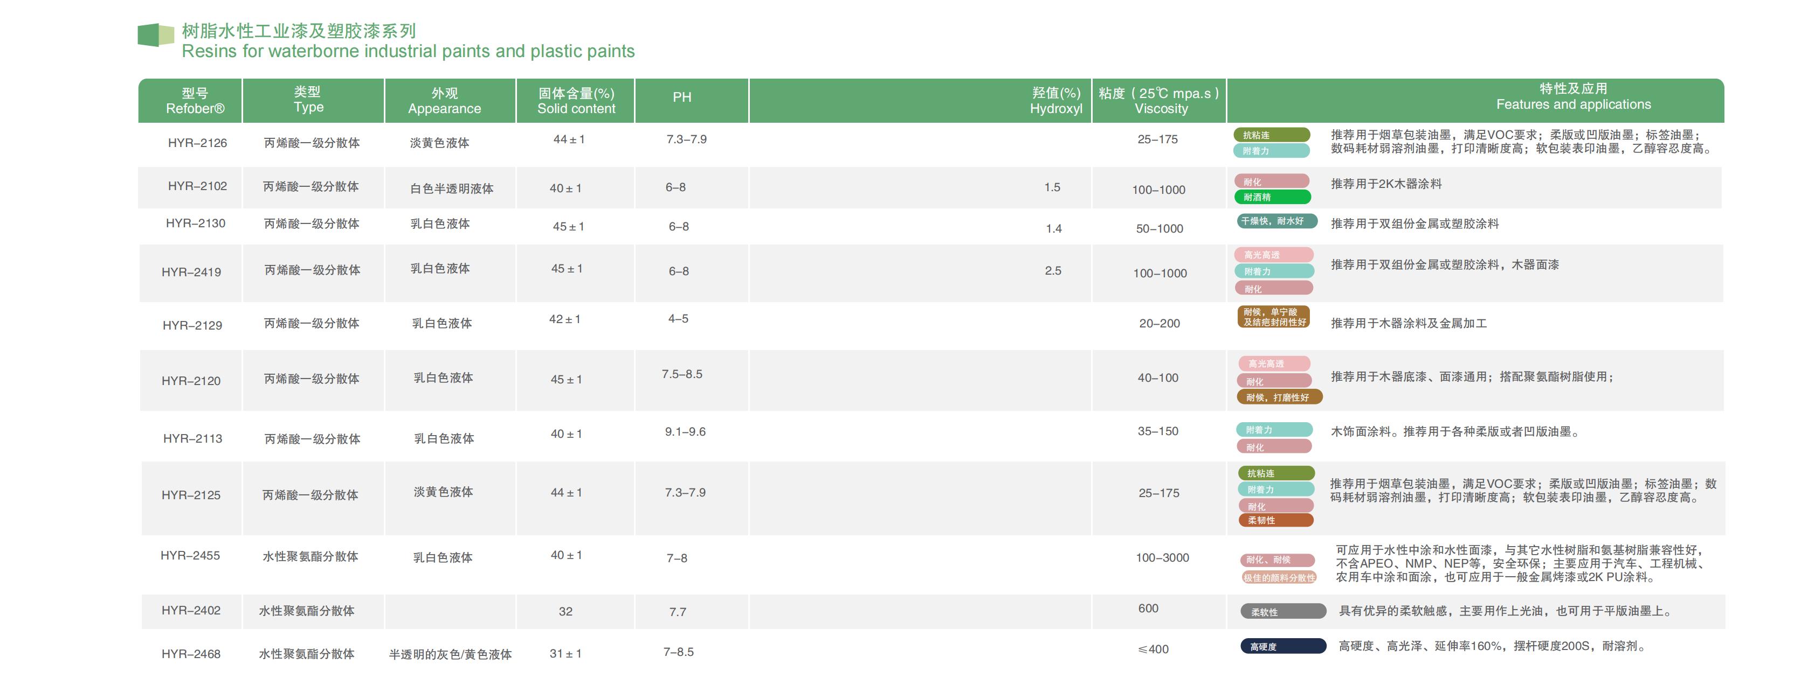Screen dimensions: 1808x678
Task: Click the bright green 耐酒精 tag
Action: coord(1272,198)
